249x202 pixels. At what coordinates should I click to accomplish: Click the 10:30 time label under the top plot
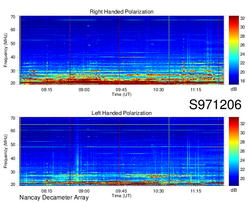pos(159,90)
